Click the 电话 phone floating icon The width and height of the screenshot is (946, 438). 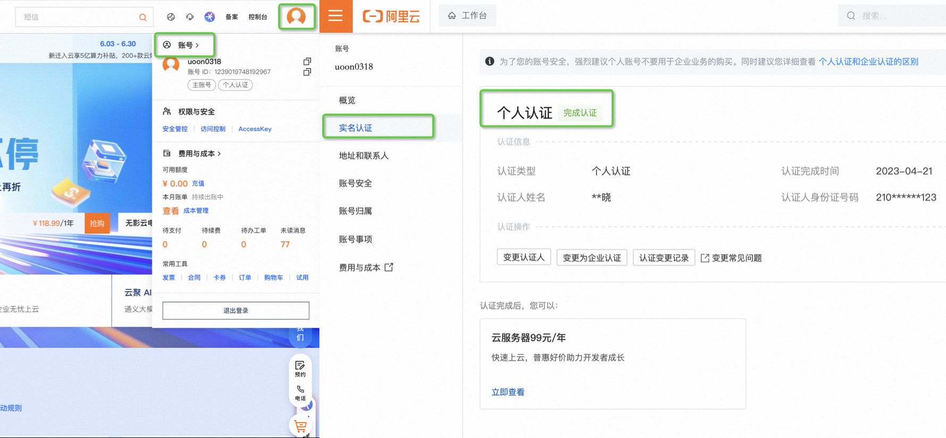300,392
